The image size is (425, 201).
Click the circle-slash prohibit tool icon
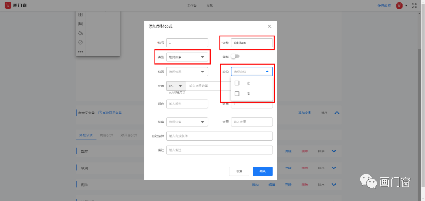click(x=81, y=42)
